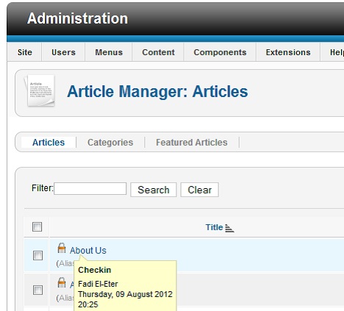
Task: Open the Extensions menu
Action: pyautogui.click(x=288, y=52)
